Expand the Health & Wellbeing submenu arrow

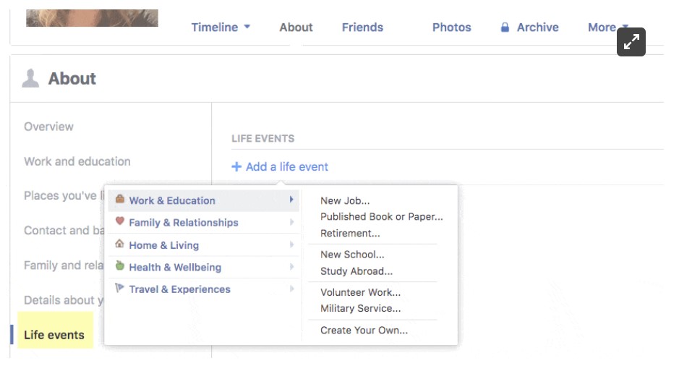click(291, 266)
